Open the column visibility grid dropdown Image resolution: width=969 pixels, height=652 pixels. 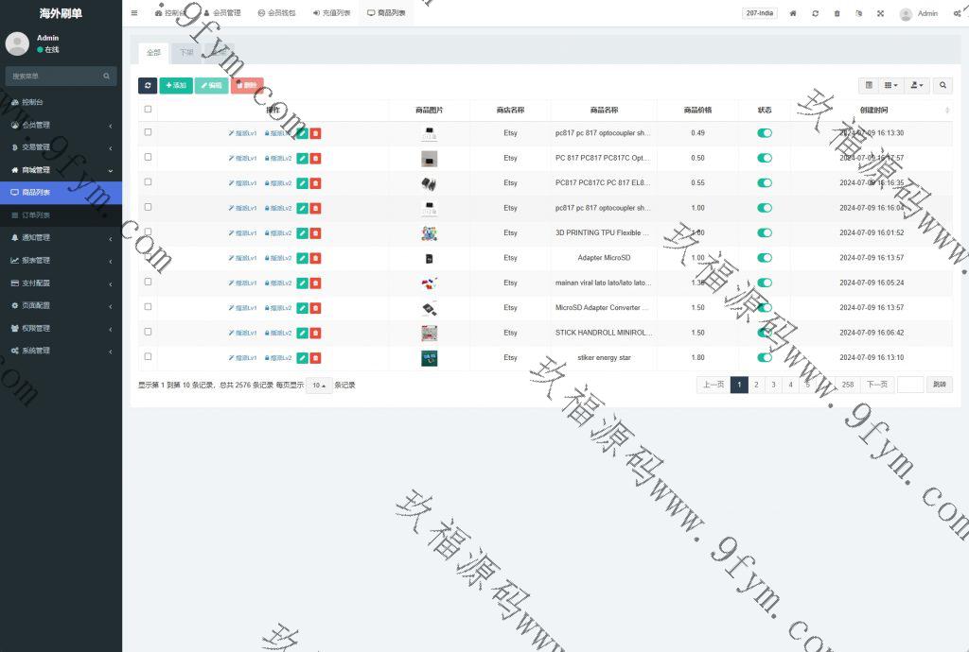click(890, 85)
